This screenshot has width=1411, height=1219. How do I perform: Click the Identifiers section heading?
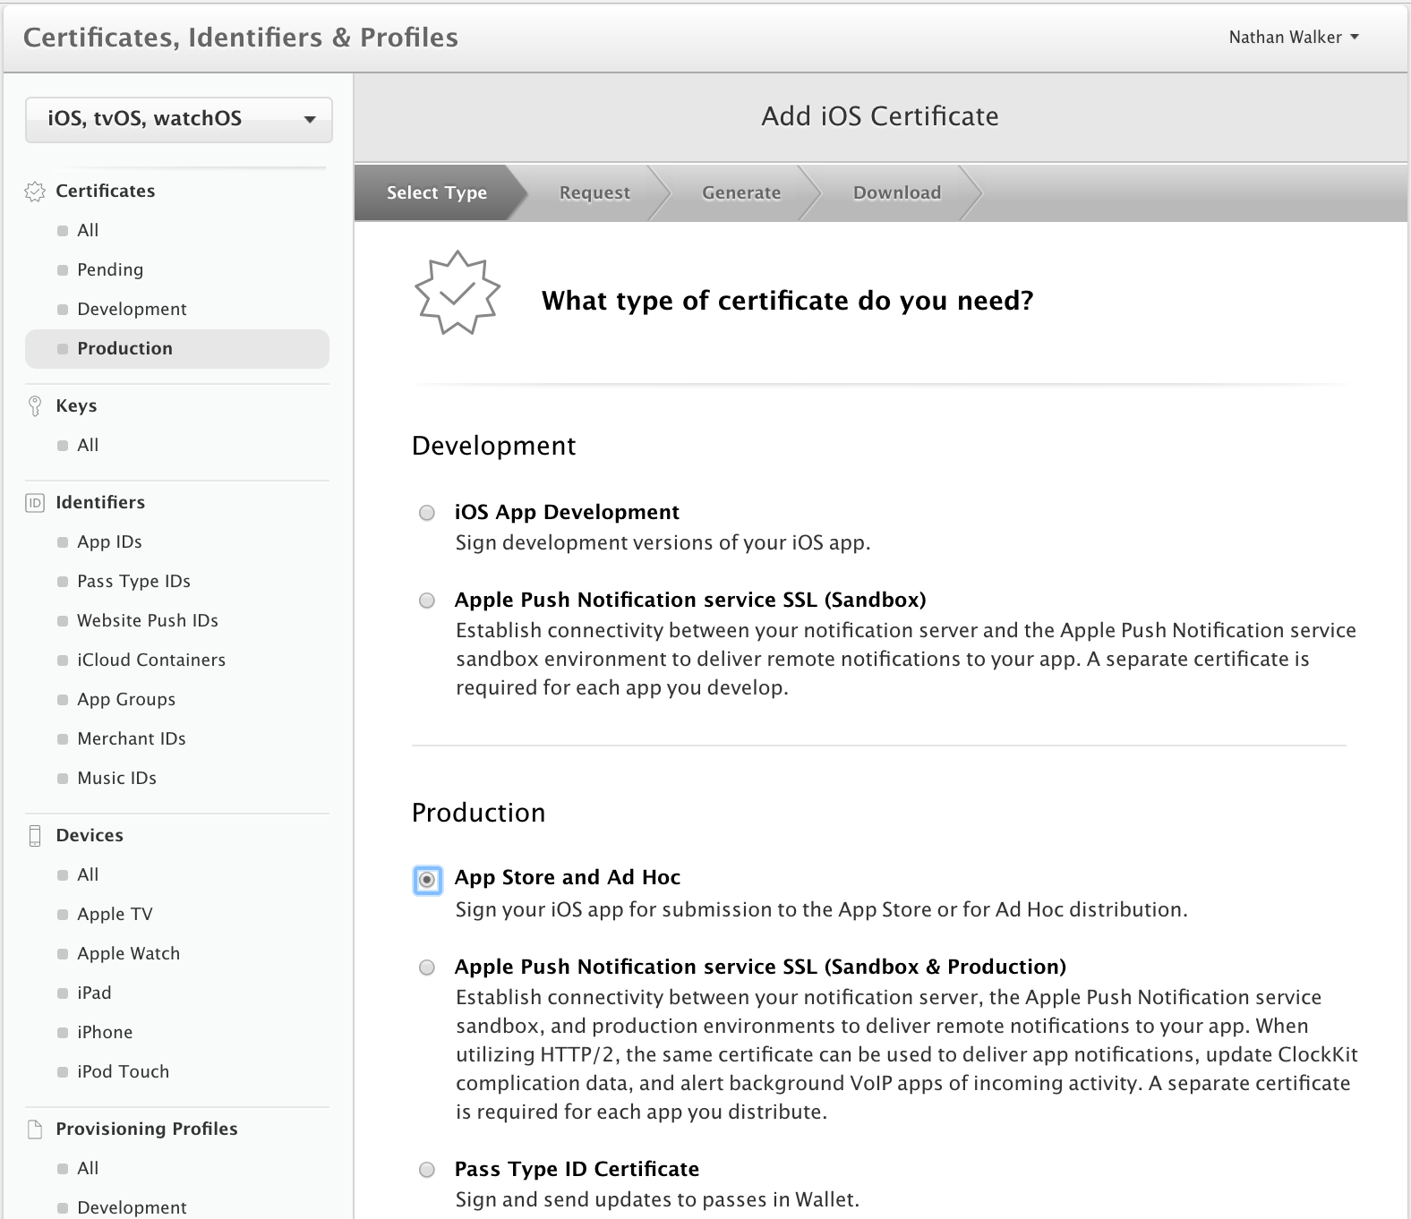pyautogui.click(x=100, y=503)
